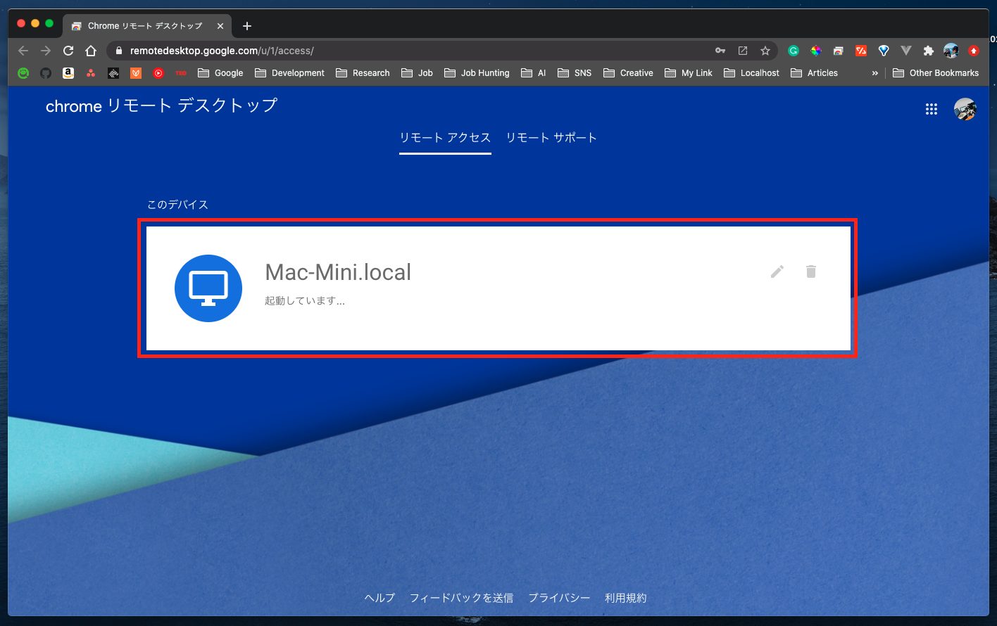The image size is (997, 626).
Task: Click the lock icon in the address bar
Action: [118, 51]
